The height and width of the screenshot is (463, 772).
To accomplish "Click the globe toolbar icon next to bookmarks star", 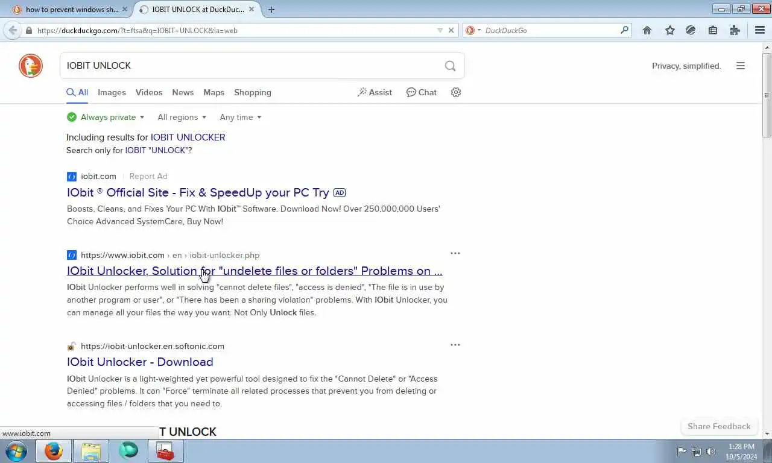I will coord(691,30).
